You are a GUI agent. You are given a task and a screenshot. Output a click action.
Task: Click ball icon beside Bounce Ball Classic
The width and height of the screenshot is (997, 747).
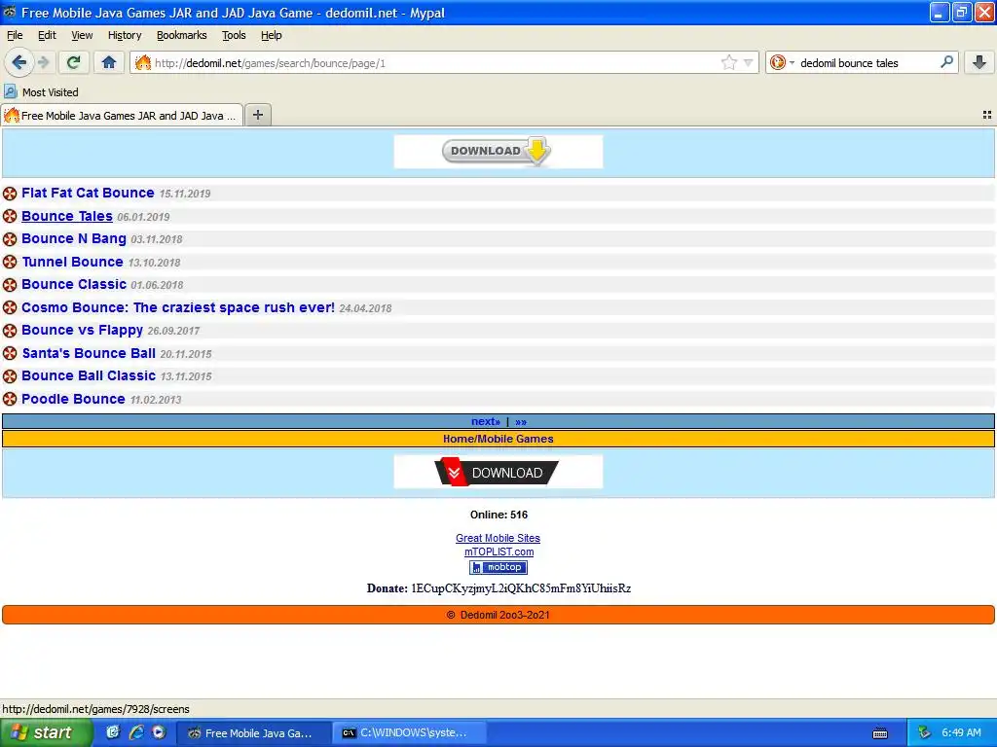coord(10,376)
